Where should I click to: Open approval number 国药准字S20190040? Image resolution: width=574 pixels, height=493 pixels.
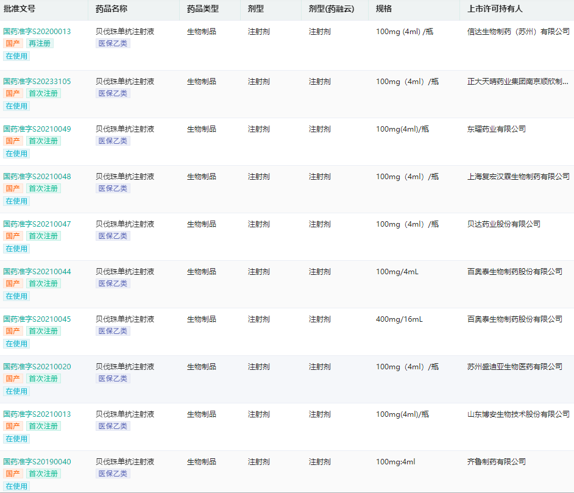pos(37,462)
